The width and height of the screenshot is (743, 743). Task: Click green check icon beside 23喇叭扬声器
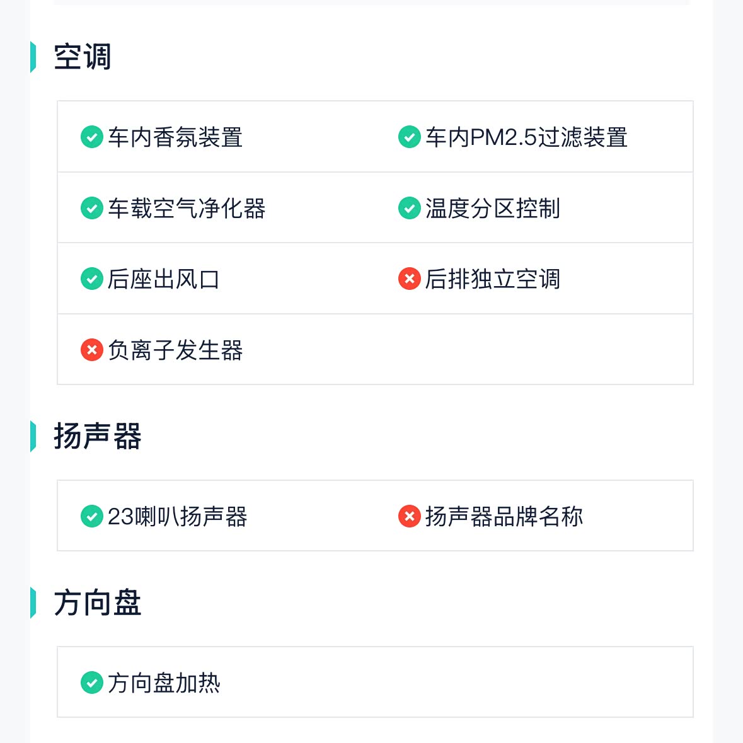tap(92, 516)
